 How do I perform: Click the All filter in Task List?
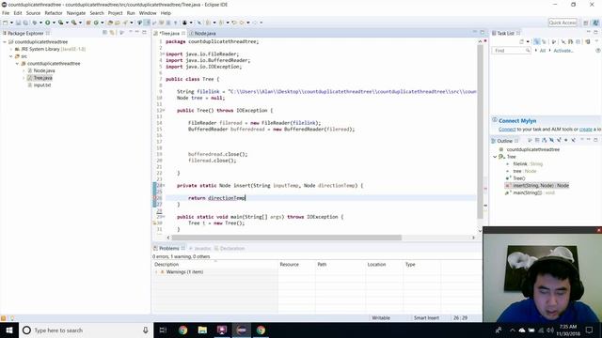(543, 51)
